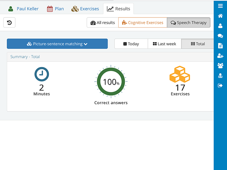Open messages chat bubbles sidebar icon
227x170 pixels.
click(x=220, y=36)
